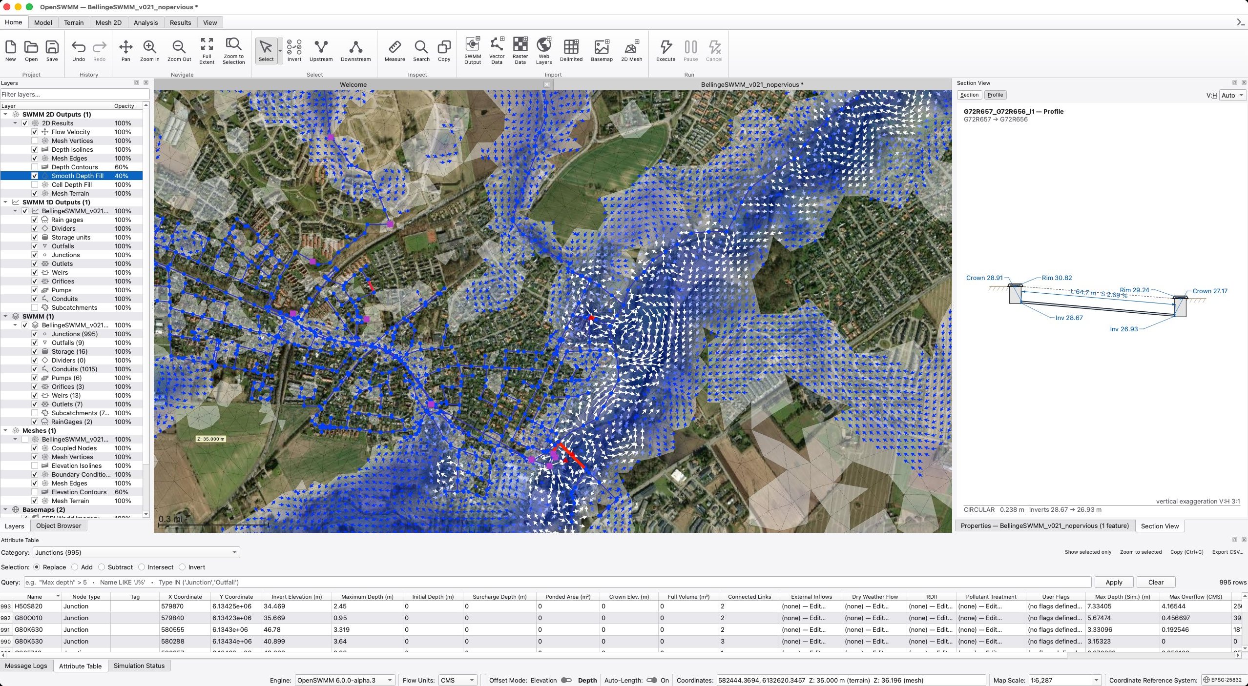Click the Apply query button
The height and width of the screenshot is (686, 1248).
[1114, 582]
